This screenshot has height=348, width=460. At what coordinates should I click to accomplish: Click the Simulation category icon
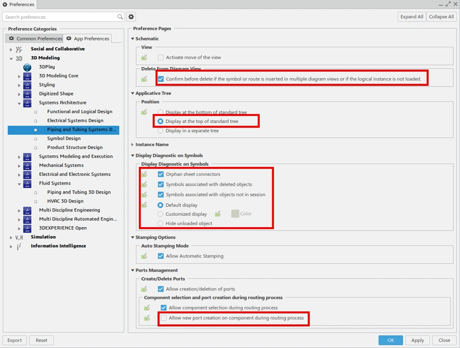(x=19, y=237)
